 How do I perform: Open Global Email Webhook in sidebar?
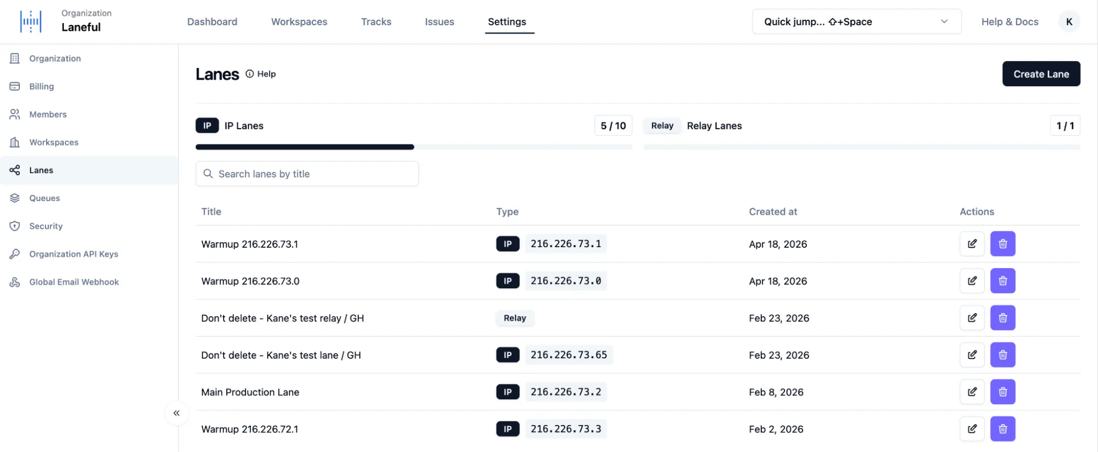click(x=89, y=282)
